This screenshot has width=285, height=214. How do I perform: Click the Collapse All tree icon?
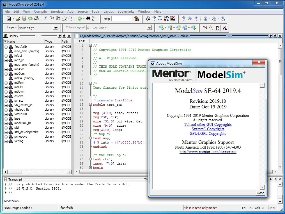tap(94, 19)
